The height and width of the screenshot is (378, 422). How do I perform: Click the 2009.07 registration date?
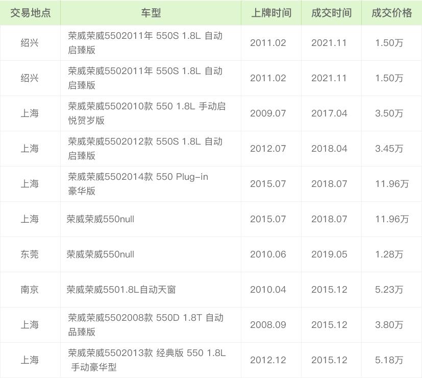click(268, 113)
